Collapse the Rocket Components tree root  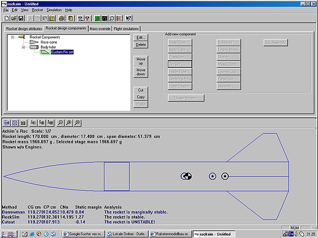[13, 37]
